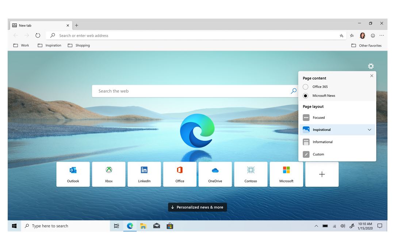Open the Mail app from taskbar
The image size is (401, 242).
157,226
